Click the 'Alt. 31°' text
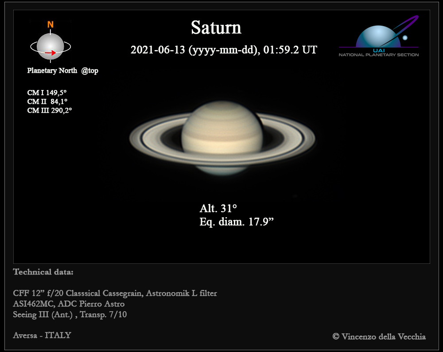 point(218,209)
